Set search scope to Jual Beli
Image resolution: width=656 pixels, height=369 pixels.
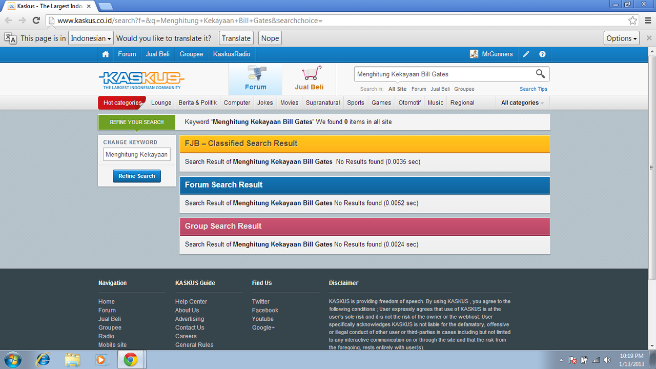pos(440,89)
